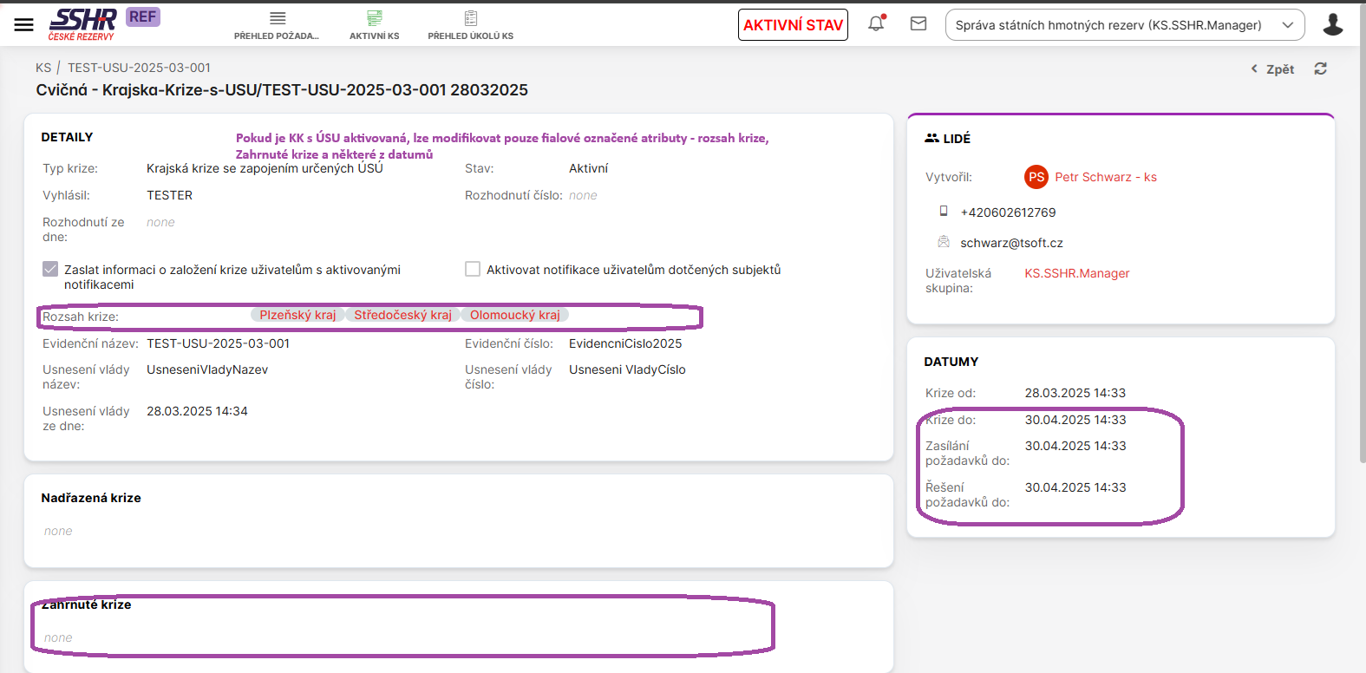Open the notifications bell

pos(876,24)
